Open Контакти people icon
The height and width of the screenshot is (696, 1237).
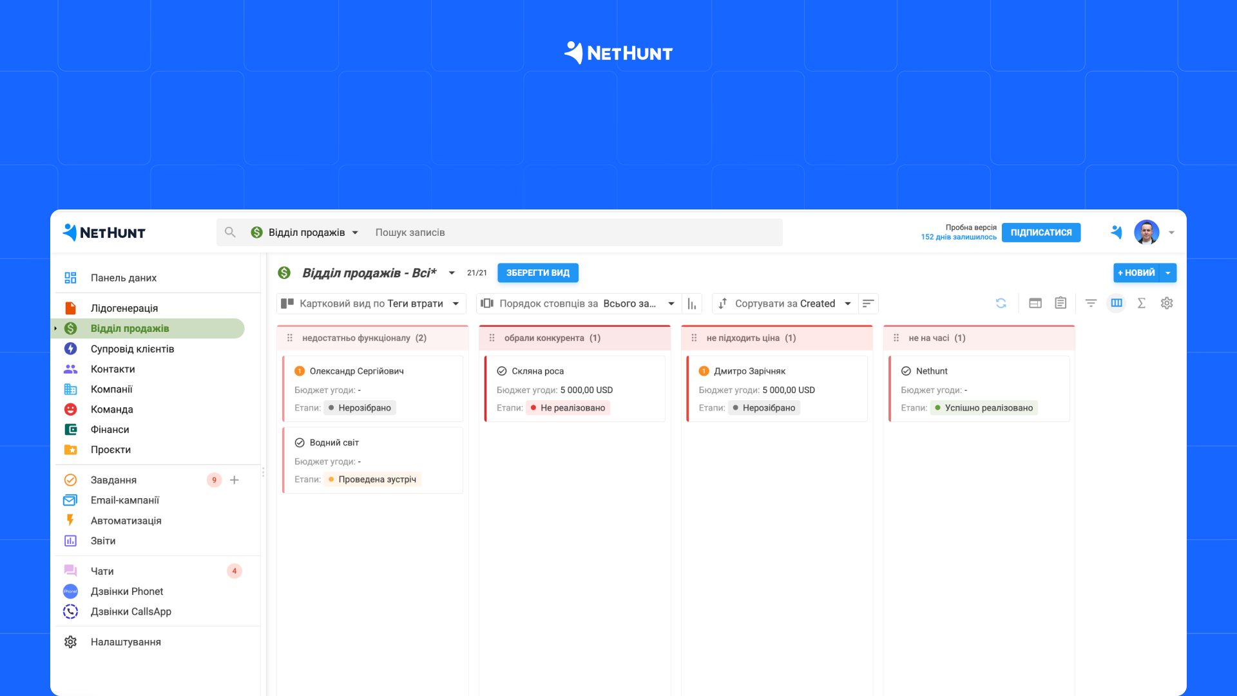coord(70,369)
